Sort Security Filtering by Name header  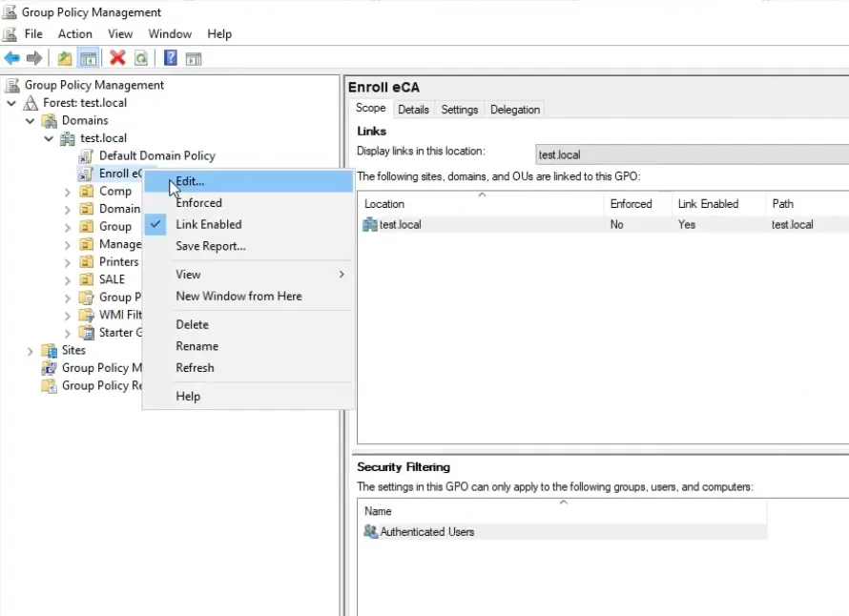pyautogui.click(x=563, y=511)
